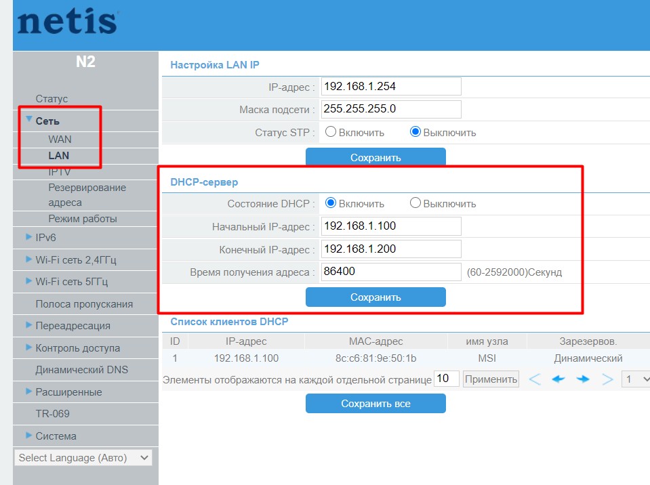Click the Динамический cell
This screenshot has height=485, width=650.
tap(588, 358)
